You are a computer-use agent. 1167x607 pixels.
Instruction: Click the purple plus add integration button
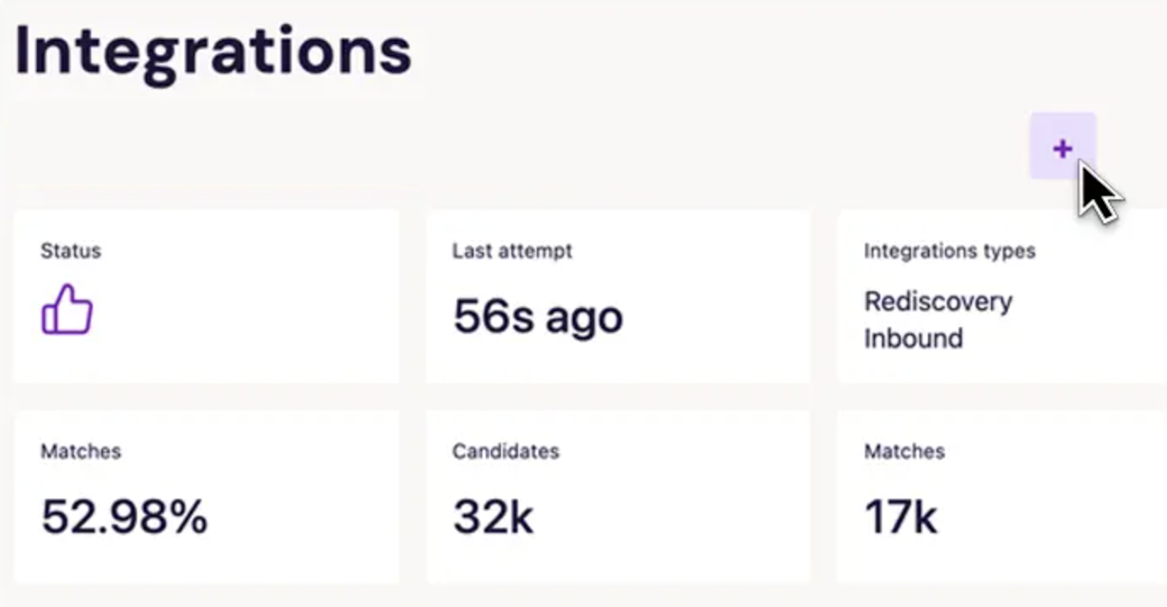[1063, 146]
